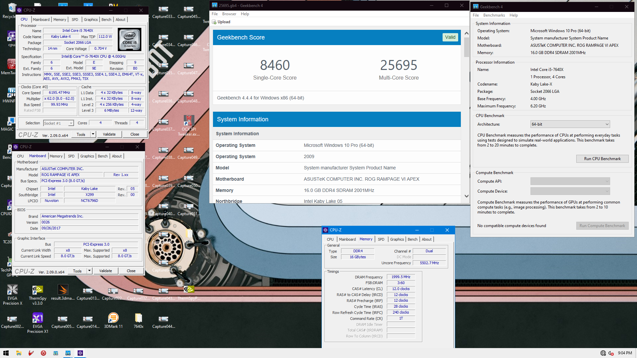Click scroll-up arrow in Geekbench results scrollbar
637x358 pixels.
point(466,33)
